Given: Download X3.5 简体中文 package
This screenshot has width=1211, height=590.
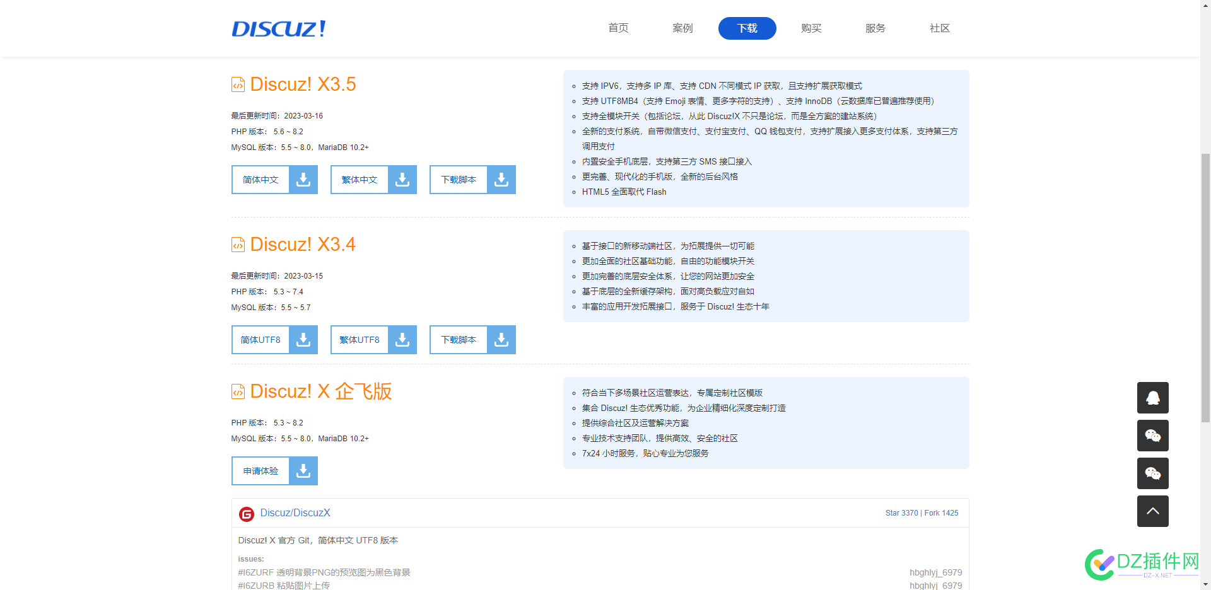Looking at the screenshot, I should (260, 180).
